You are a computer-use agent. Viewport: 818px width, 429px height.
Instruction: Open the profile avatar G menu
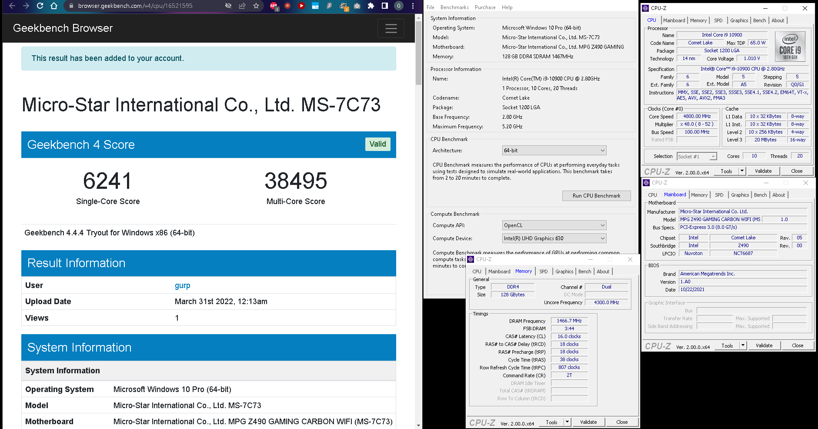pos(399,6)
